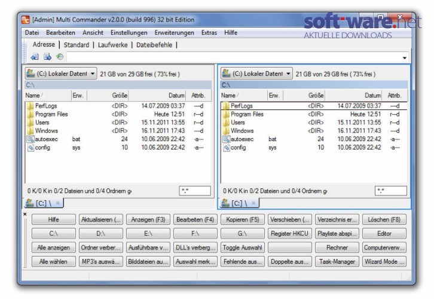The width and height of the screenshot is (434, 299).
Task: Open the Bearbeiten menu
Action: tap(60, 33)
